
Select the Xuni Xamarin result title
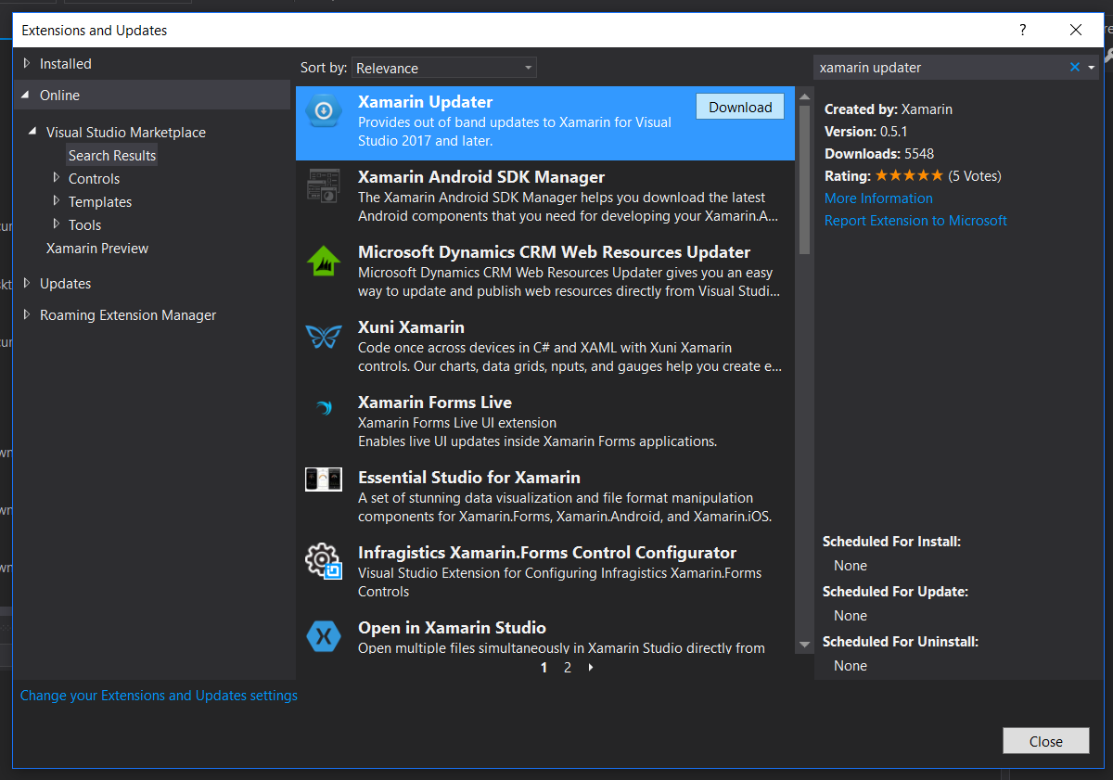[411, 327]
